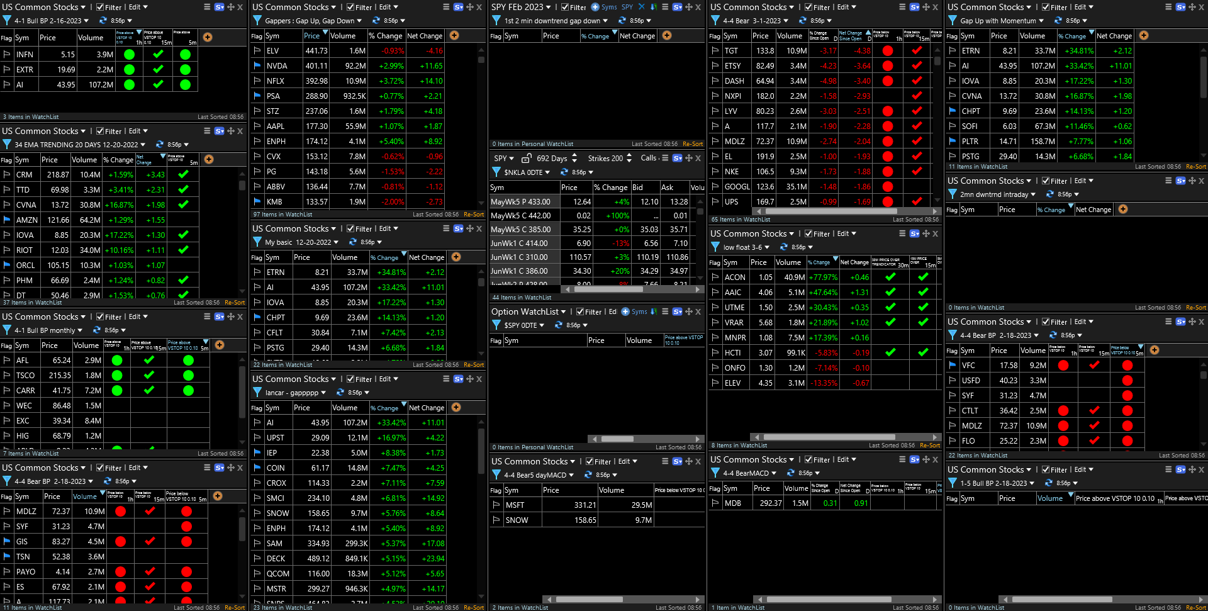The width and height of the screenshot is (1208, 611).
Task: Toggle Filter checkbox in 4-4 Bear5 dayMACD panel
Action: click(x=590, y=461)
